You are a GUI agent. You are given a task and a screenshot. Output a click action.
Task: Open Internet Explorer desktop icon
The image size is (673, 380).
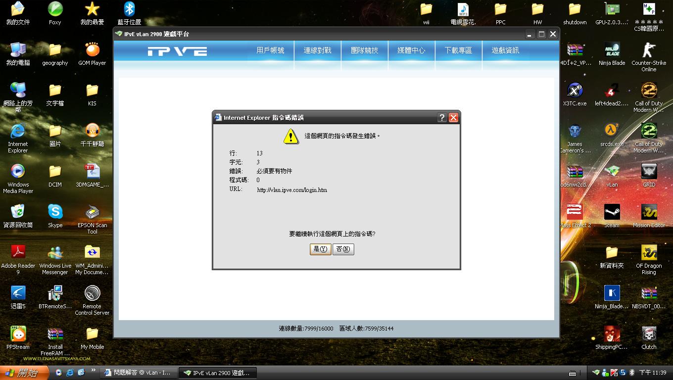[x=18, y=138]
